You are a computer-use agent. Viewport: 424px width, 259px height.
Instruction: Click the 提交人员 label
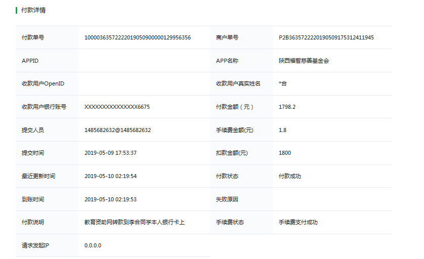tap(33, 130)
